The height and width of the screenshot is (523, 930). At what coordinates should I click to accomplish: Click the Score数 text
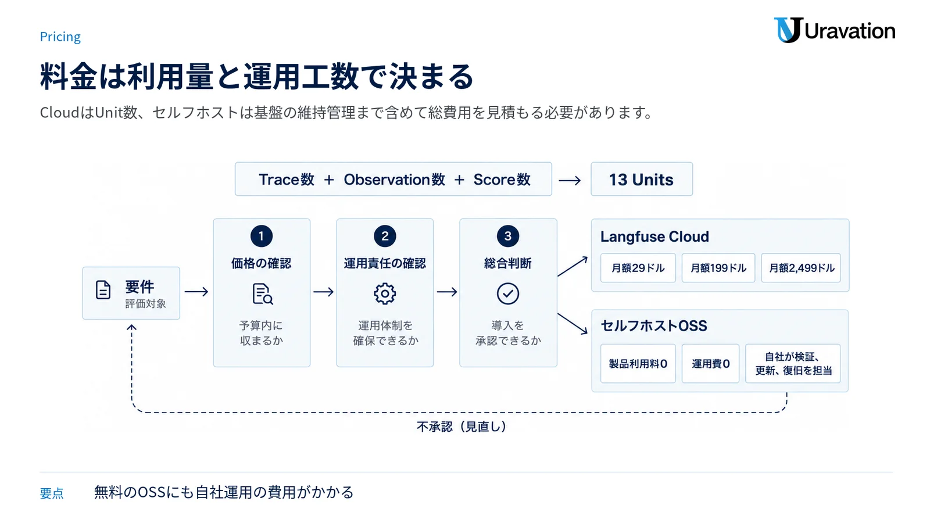(502, 180)
